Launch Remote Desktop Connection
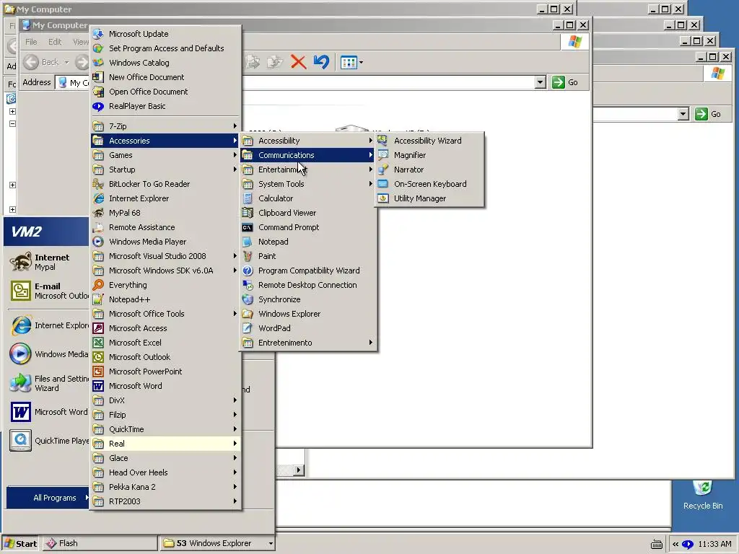The width and height of the screenshot is (739, 554). click(x=308, y=285)
